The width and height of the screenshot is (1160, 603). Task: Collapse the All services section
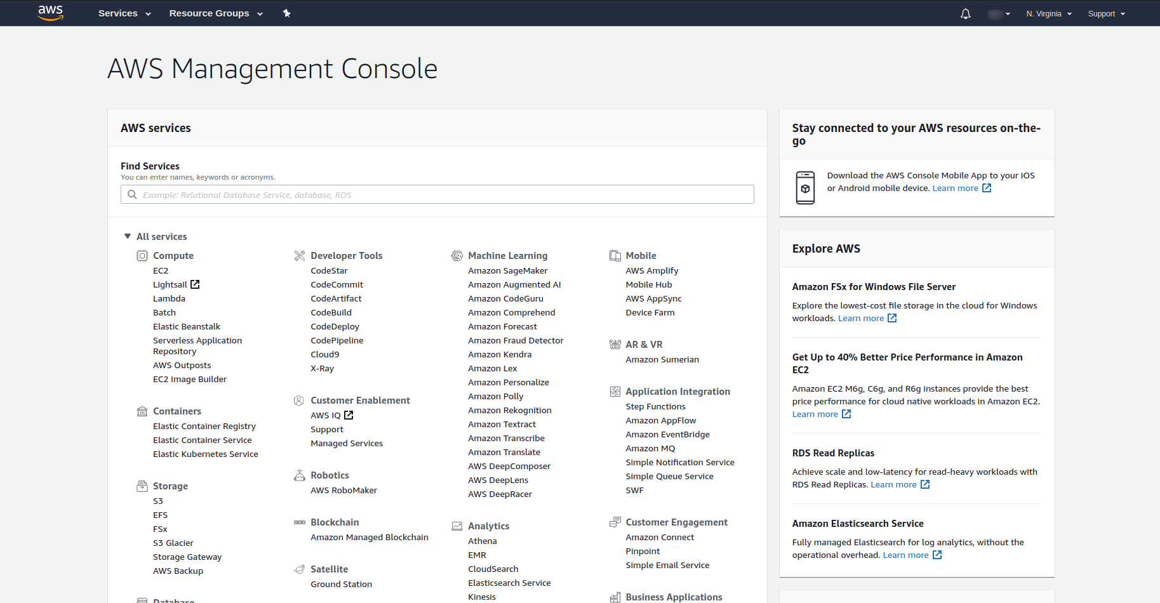[x=156, y=237]
